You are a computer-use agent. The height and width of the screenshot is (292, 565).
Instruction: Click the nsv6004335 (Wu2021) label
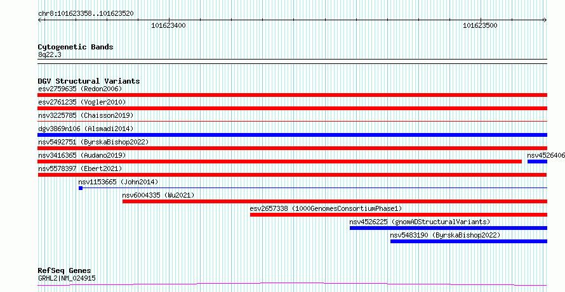click(x=158, y=195)
